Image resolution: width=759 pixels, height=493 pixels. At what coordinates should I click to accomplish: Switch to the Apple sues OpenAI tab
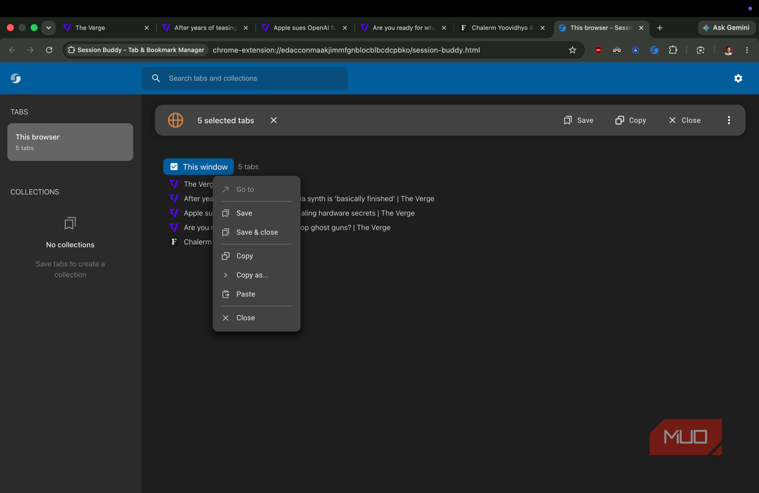[x=305, y=27]
